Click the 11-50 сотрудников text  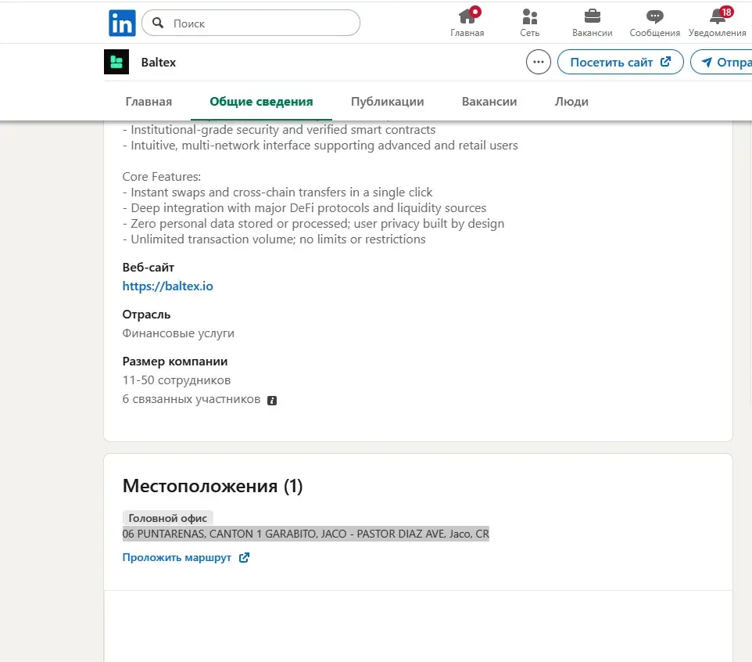click(177, 380)
